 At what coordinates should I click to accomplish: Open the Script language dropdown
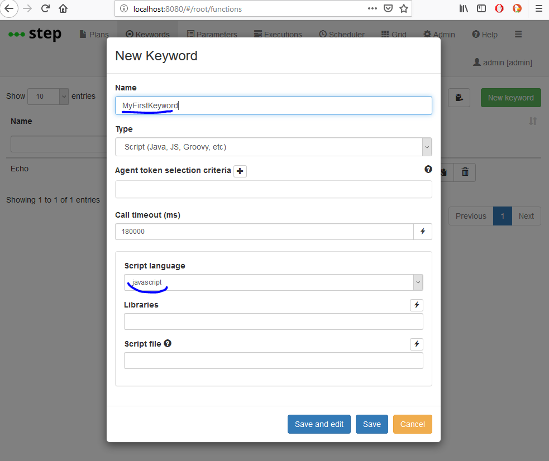(274, 282)
